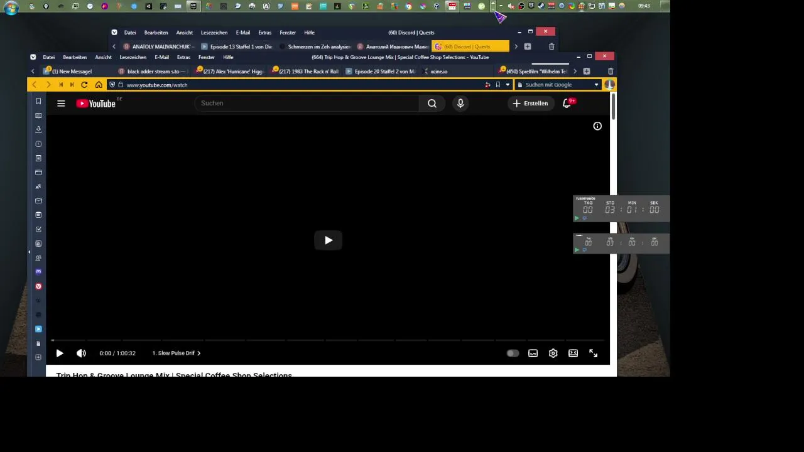Image resolution: width=804 pixels, height=452 pixels.
Task: Open Ansicht menu in front window
Action: [103, 57]
